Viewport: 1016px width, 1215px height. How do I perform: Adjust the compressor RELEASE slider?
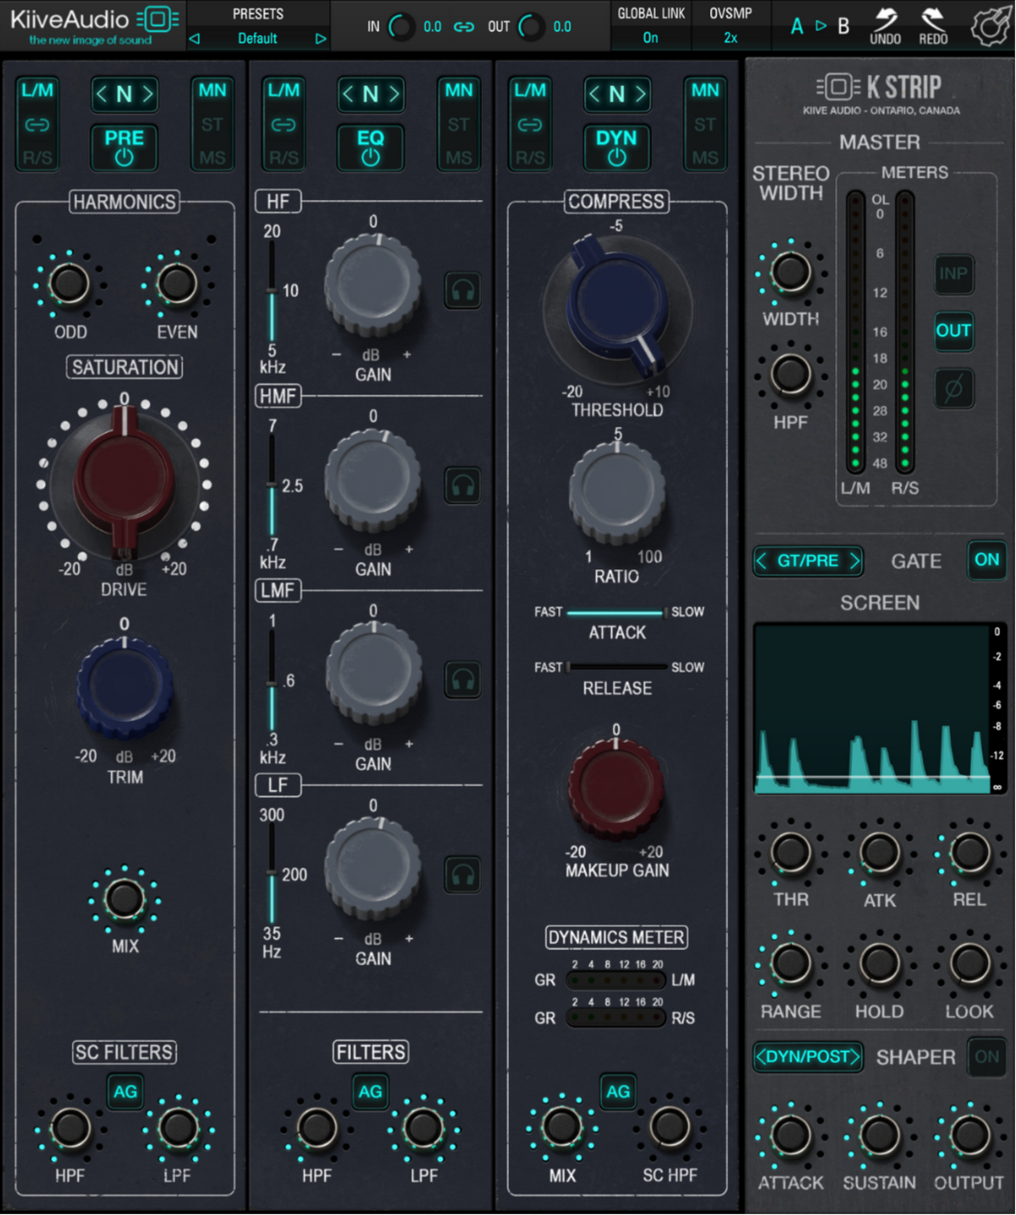pos(617,668)
